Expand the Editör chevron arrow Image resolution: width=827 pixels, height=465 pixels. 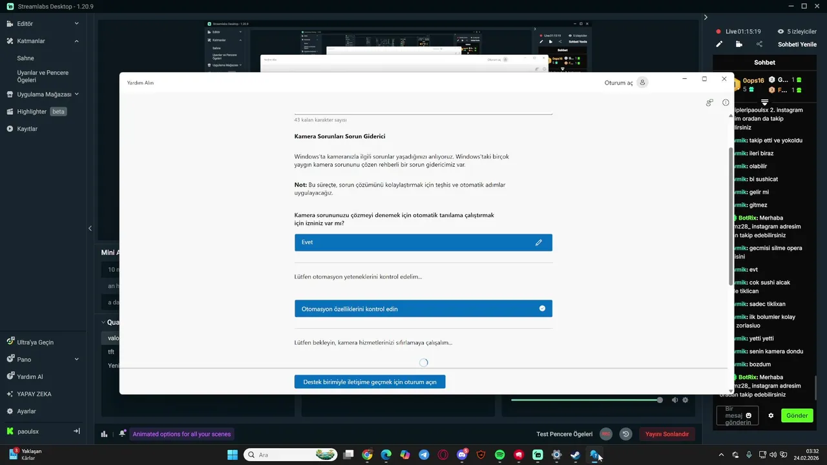click(x=76, y=23)
